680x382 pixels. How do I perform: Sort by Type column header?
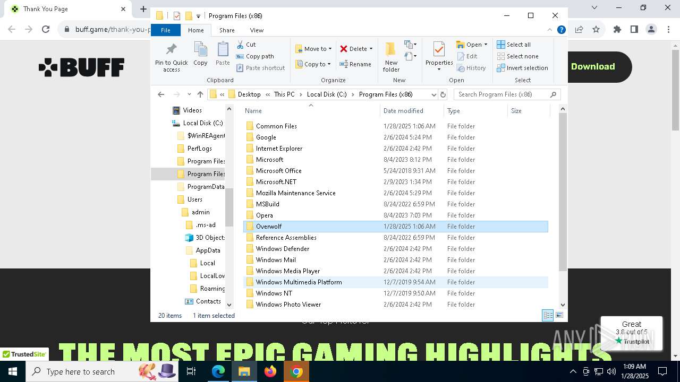coord(475,111)
